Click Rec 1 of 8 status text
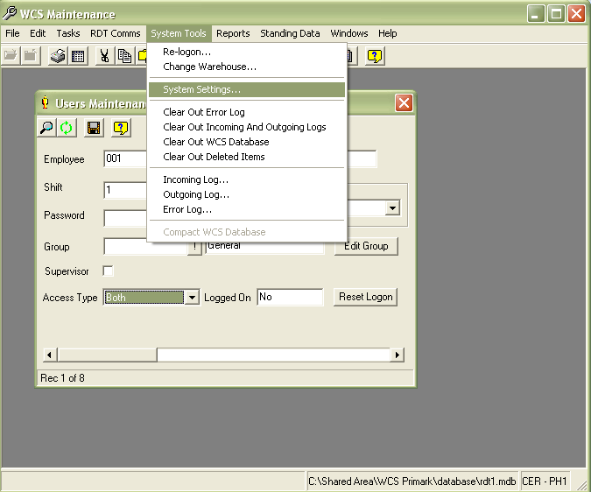The image size is (591, 492). pyautogui.click(x=62, y=378)
